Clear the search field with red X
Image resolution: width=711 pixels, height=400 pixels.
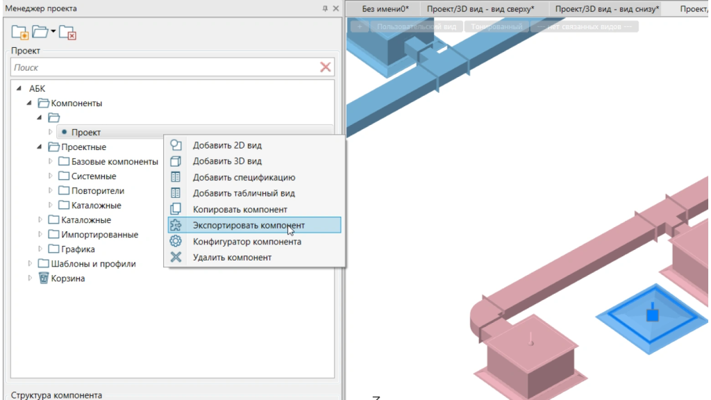[325, 67]
